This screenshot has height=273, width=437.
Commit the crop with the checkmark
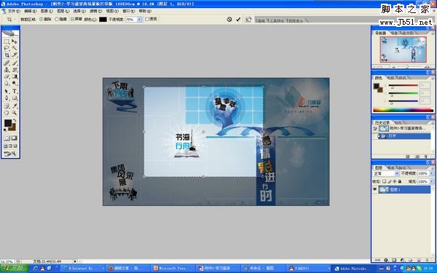[238, 19]
